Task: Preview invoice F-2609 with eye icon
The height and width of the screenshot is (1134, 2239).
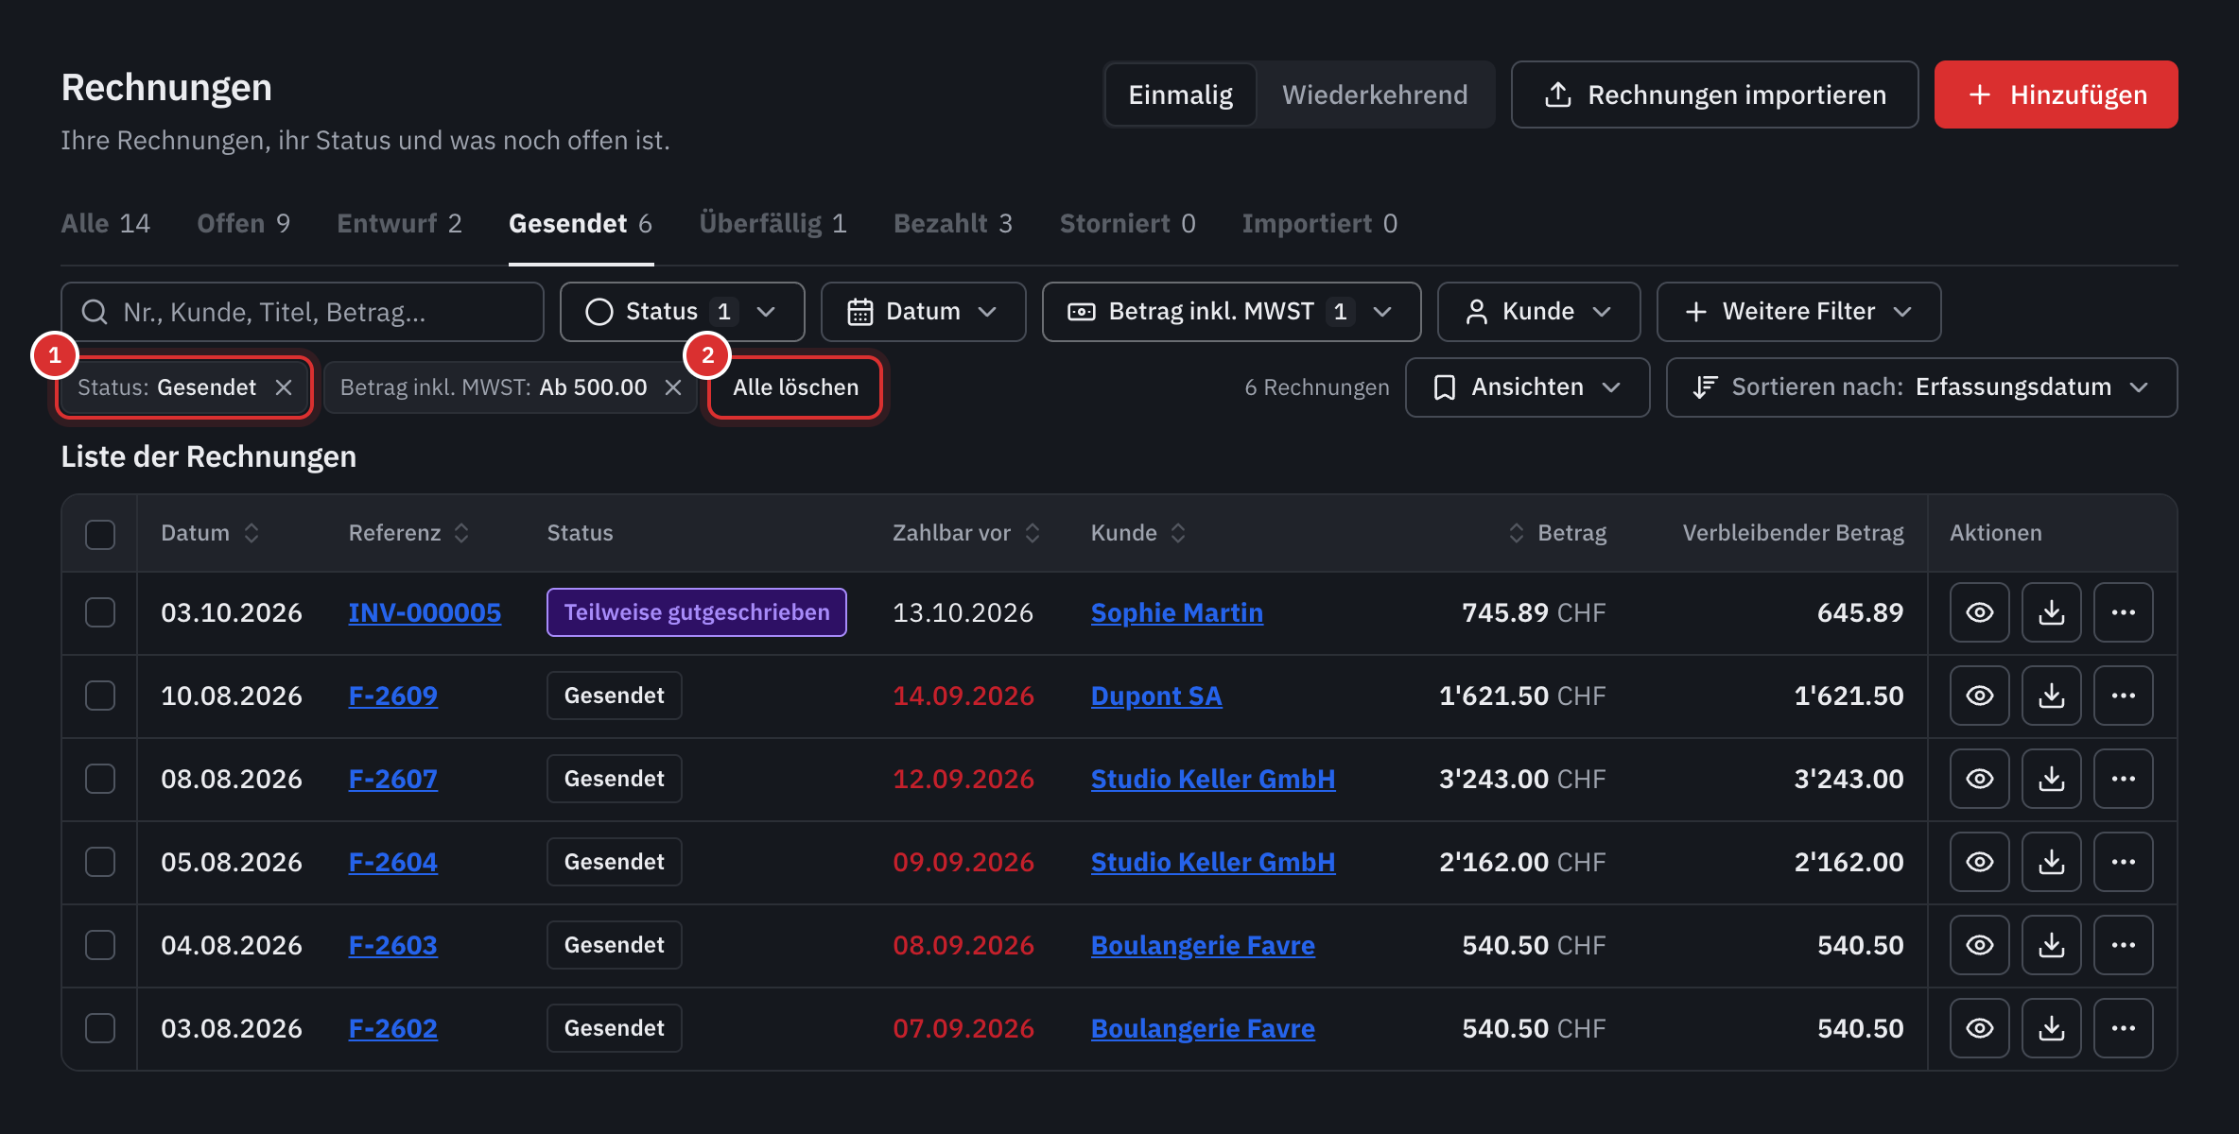Action: click(x=1979, y=696)
